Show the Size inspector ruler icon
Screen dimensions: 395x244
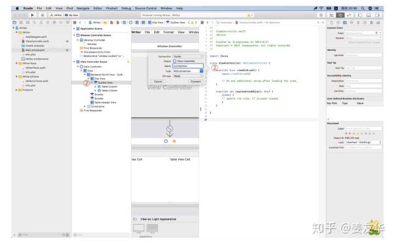tap(358, 22)
